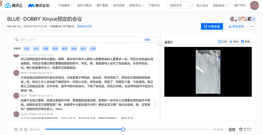Share recording 1 via 分享 button
263x135 pixels.
[222, 42]
